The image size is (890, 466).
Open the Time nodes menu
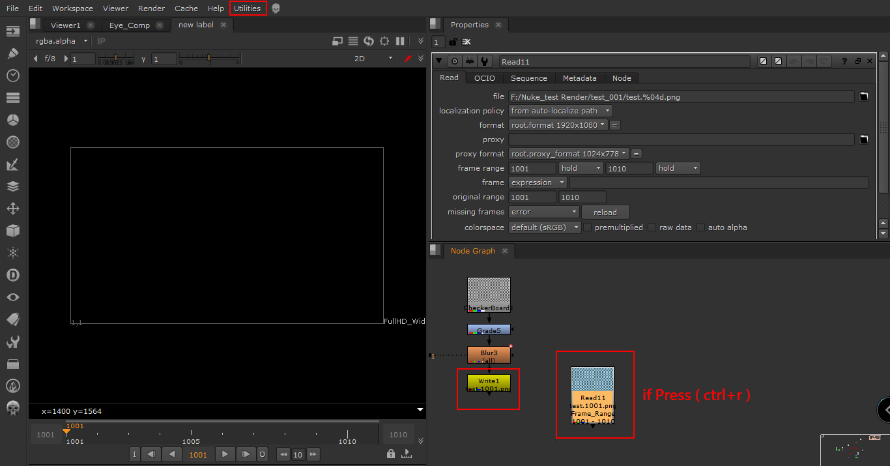coord(13,75)
